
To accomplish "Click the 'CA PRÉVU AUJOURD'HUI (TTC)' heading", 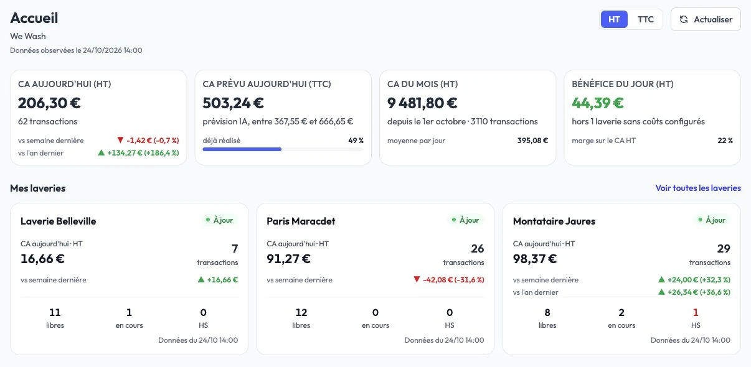I will click(x=267, y=84).
